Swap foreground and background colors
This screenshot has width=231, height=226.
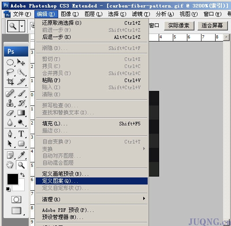[22, 175]
